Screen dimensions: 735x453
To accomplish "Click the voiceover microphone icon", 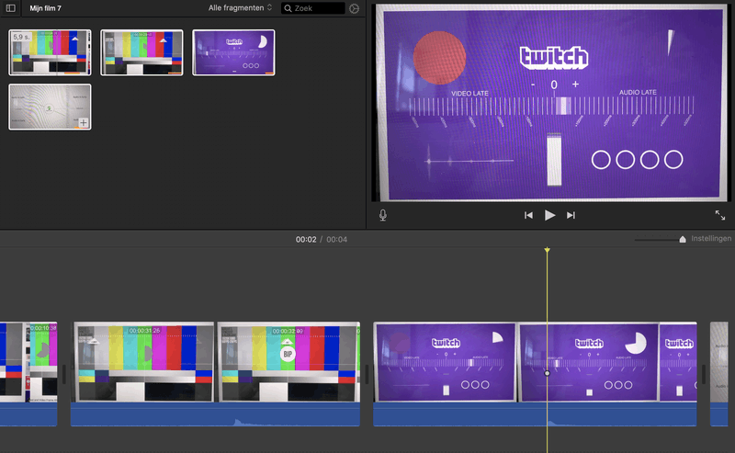I will (383, 215).
